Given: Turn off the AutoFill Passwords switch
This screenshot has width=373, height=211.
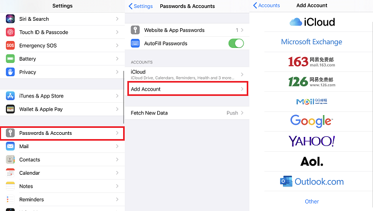Looking at the screenshot, I should (236, 44).
